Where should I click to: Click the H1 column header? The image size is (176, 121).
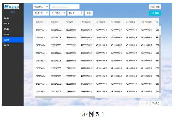pos(85,22)
